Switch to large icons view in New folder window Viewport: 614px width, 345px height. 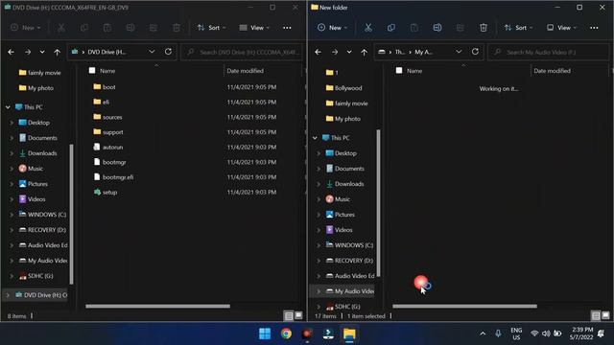coord(605,315)
